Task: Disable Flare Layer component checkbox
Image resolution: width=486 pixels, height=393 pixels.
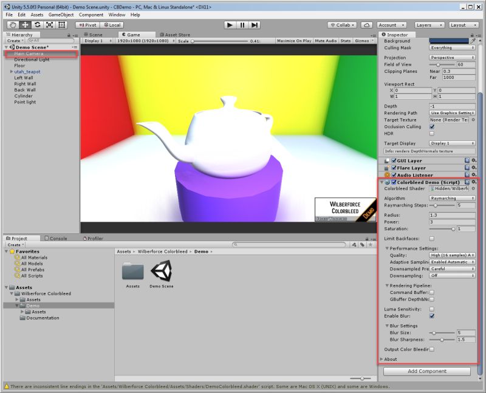Action: (x=394, y=168)
